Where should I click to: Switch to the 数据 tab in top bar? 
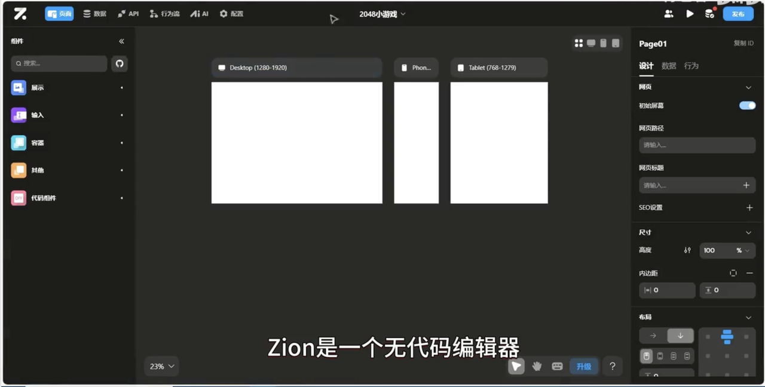click(x=94, y=14)
